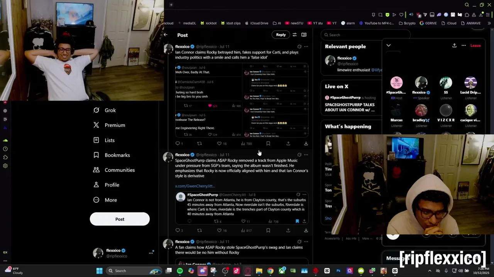Image resolution: width=494 pixels, height=277 pixels.
Task: Select the #SpaceGh... host avatar
Action: [x=396, y=83]
